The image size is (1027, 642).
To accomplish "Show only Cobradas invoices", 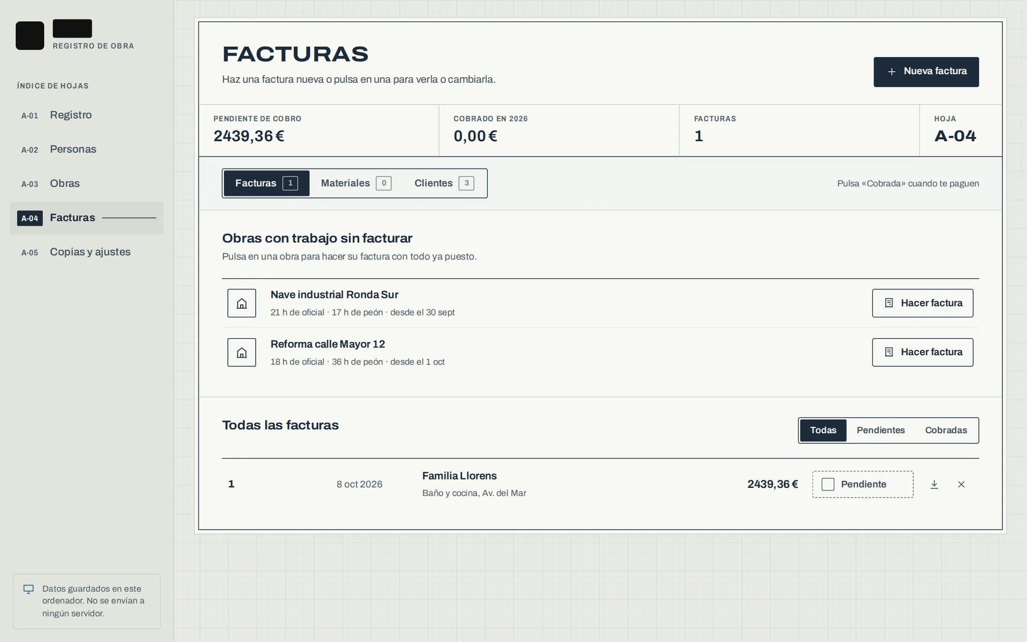I will tap(946, 430).
